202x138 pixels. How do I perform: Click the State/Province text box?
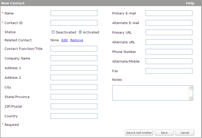pyautogui.click(x=74, y=97)
